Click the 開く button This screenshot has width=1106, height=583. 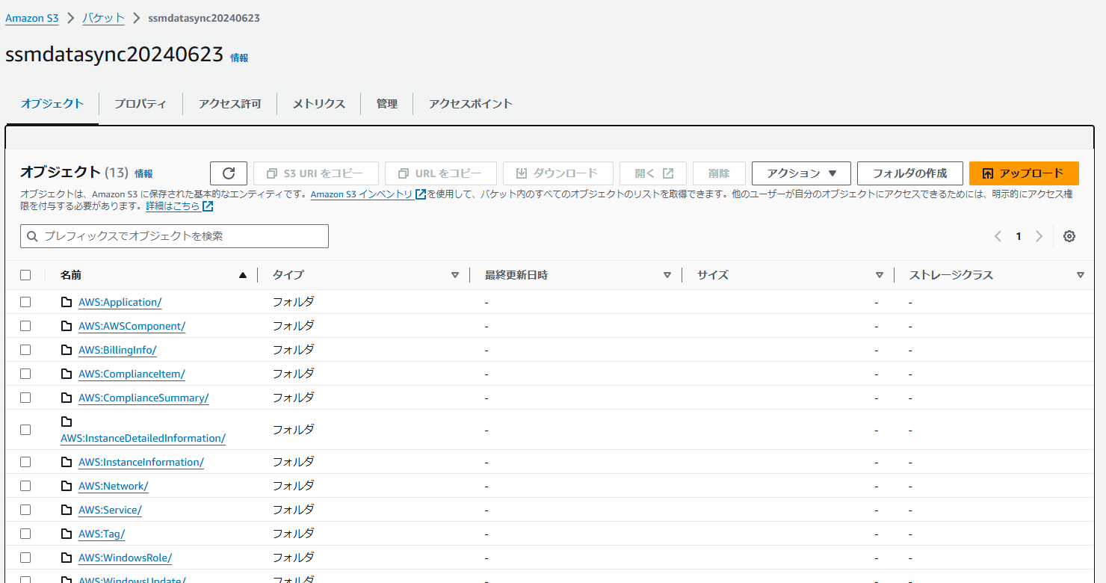(653, 173)
